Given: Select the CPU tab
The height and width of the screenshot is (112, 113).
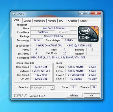Looking at the screenshot, I should (17, 20).
